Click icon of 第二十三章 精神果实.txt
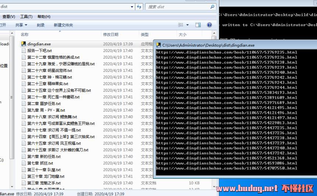 24,84
